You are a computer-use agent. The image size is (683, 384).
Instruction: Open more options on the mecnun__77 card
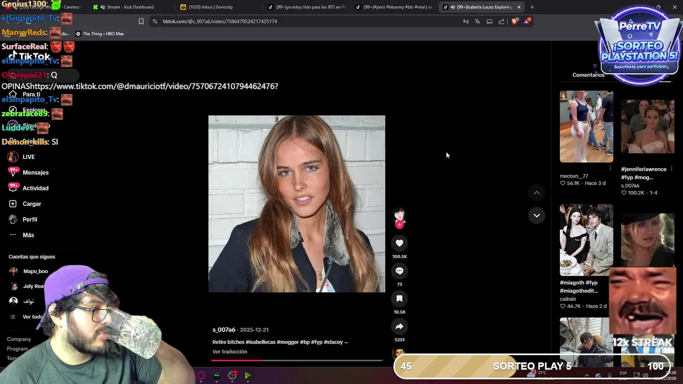(x=610, y=169)
